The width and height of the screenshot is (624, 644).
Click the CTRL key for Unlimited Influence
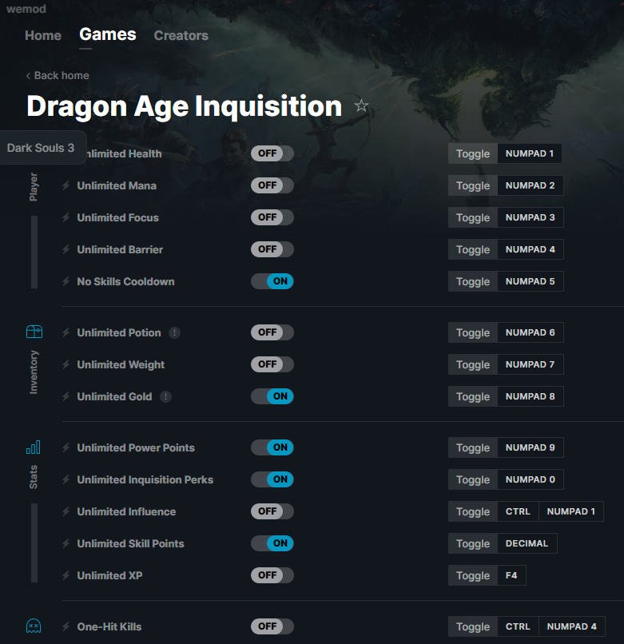tap(518, 511)
